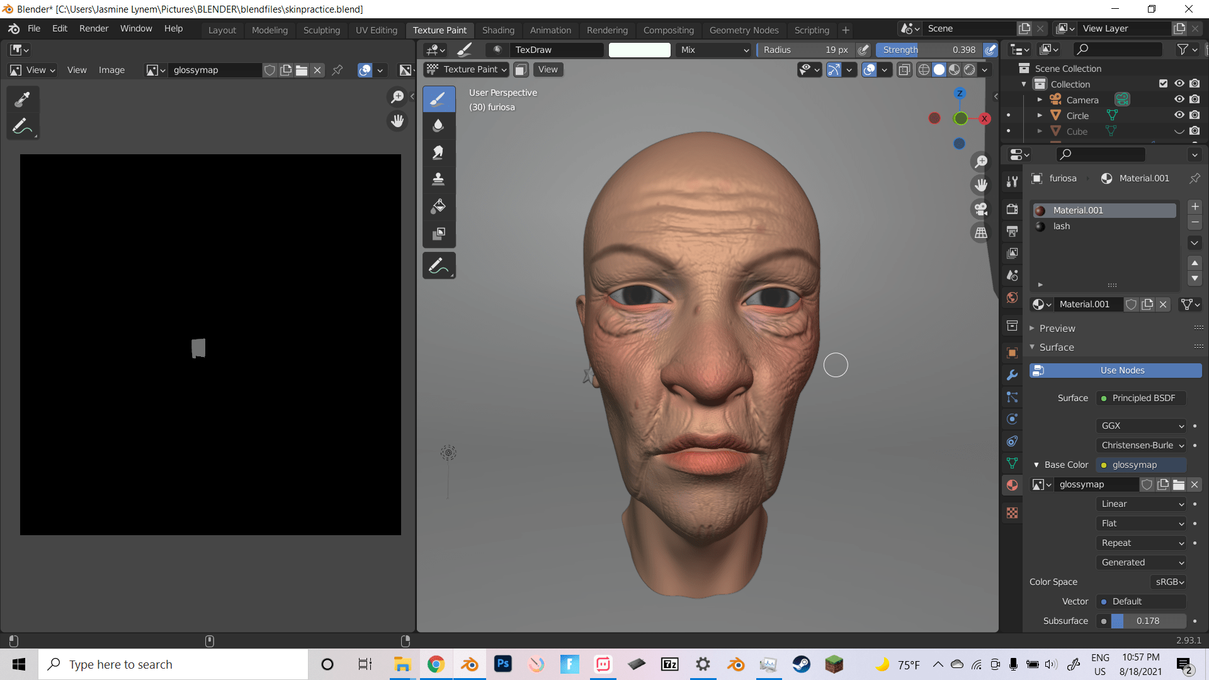This screenshot has height=680, width=1209.
Task: Open the World Properties tab
Action: pos(1012,298)
